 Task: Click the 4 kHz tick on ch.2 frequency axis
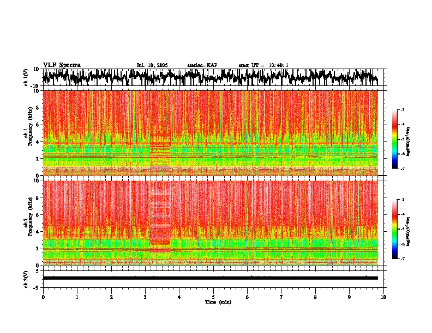(x=38, y=232)
